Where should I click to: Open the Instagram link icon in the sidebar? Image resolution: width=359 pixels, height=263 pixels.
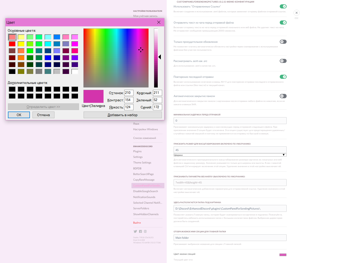[x=145, y=231]
